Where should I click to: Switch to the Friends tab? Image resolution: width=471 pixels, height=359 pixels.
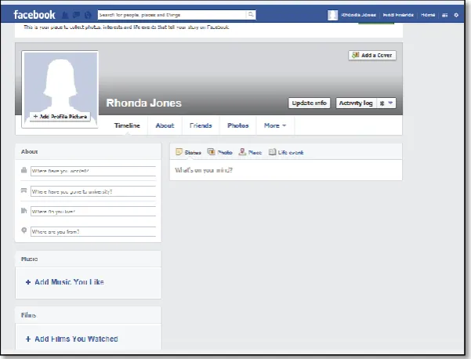tap(201, 125)
